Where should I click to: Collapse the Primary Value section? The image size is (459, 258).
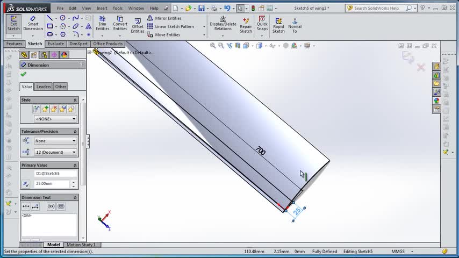[x=75, y=166]
